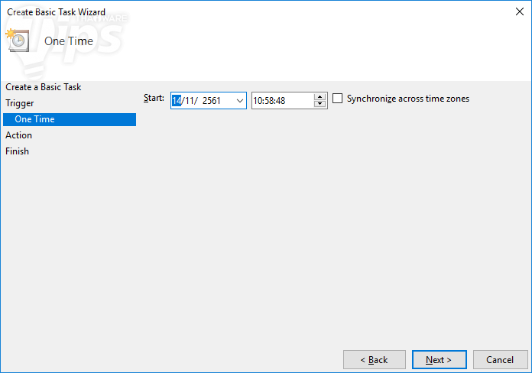The image size is (532, 373).
Task: Increase the time with the up spinner arrow
Action: point(320,96)
